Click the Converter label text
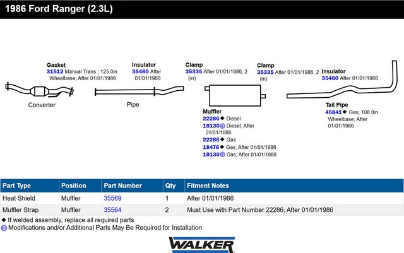404x253 pixels. [42, 105]
